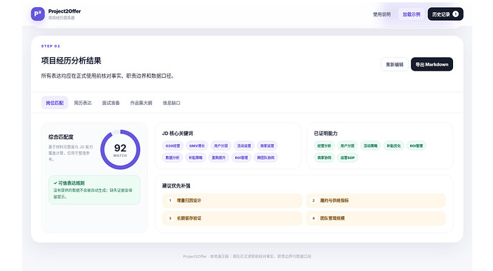
Task: Click the 数据分析 keyword tag
Action: pos(173,158)
